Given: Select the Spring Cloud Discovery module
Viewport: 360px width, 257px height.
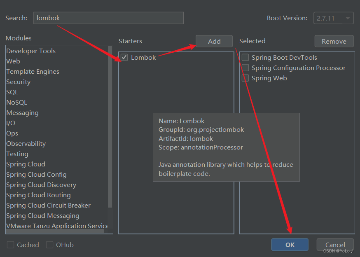Looking at the screenshot, I should pyautogui.click(x=56, y=185).
